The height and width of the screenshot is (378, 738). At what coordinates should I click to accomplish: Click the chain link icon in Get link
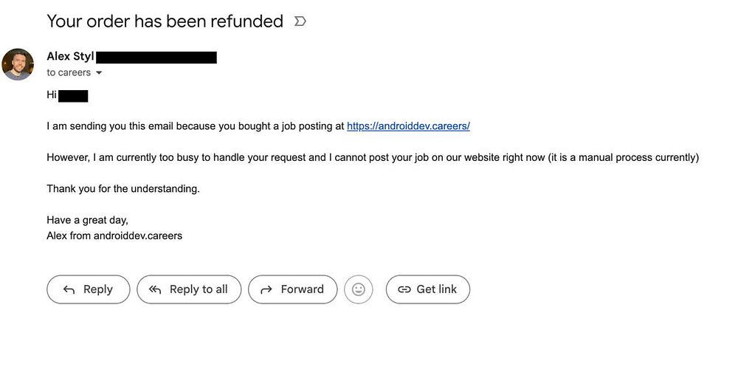coord(404,289)
